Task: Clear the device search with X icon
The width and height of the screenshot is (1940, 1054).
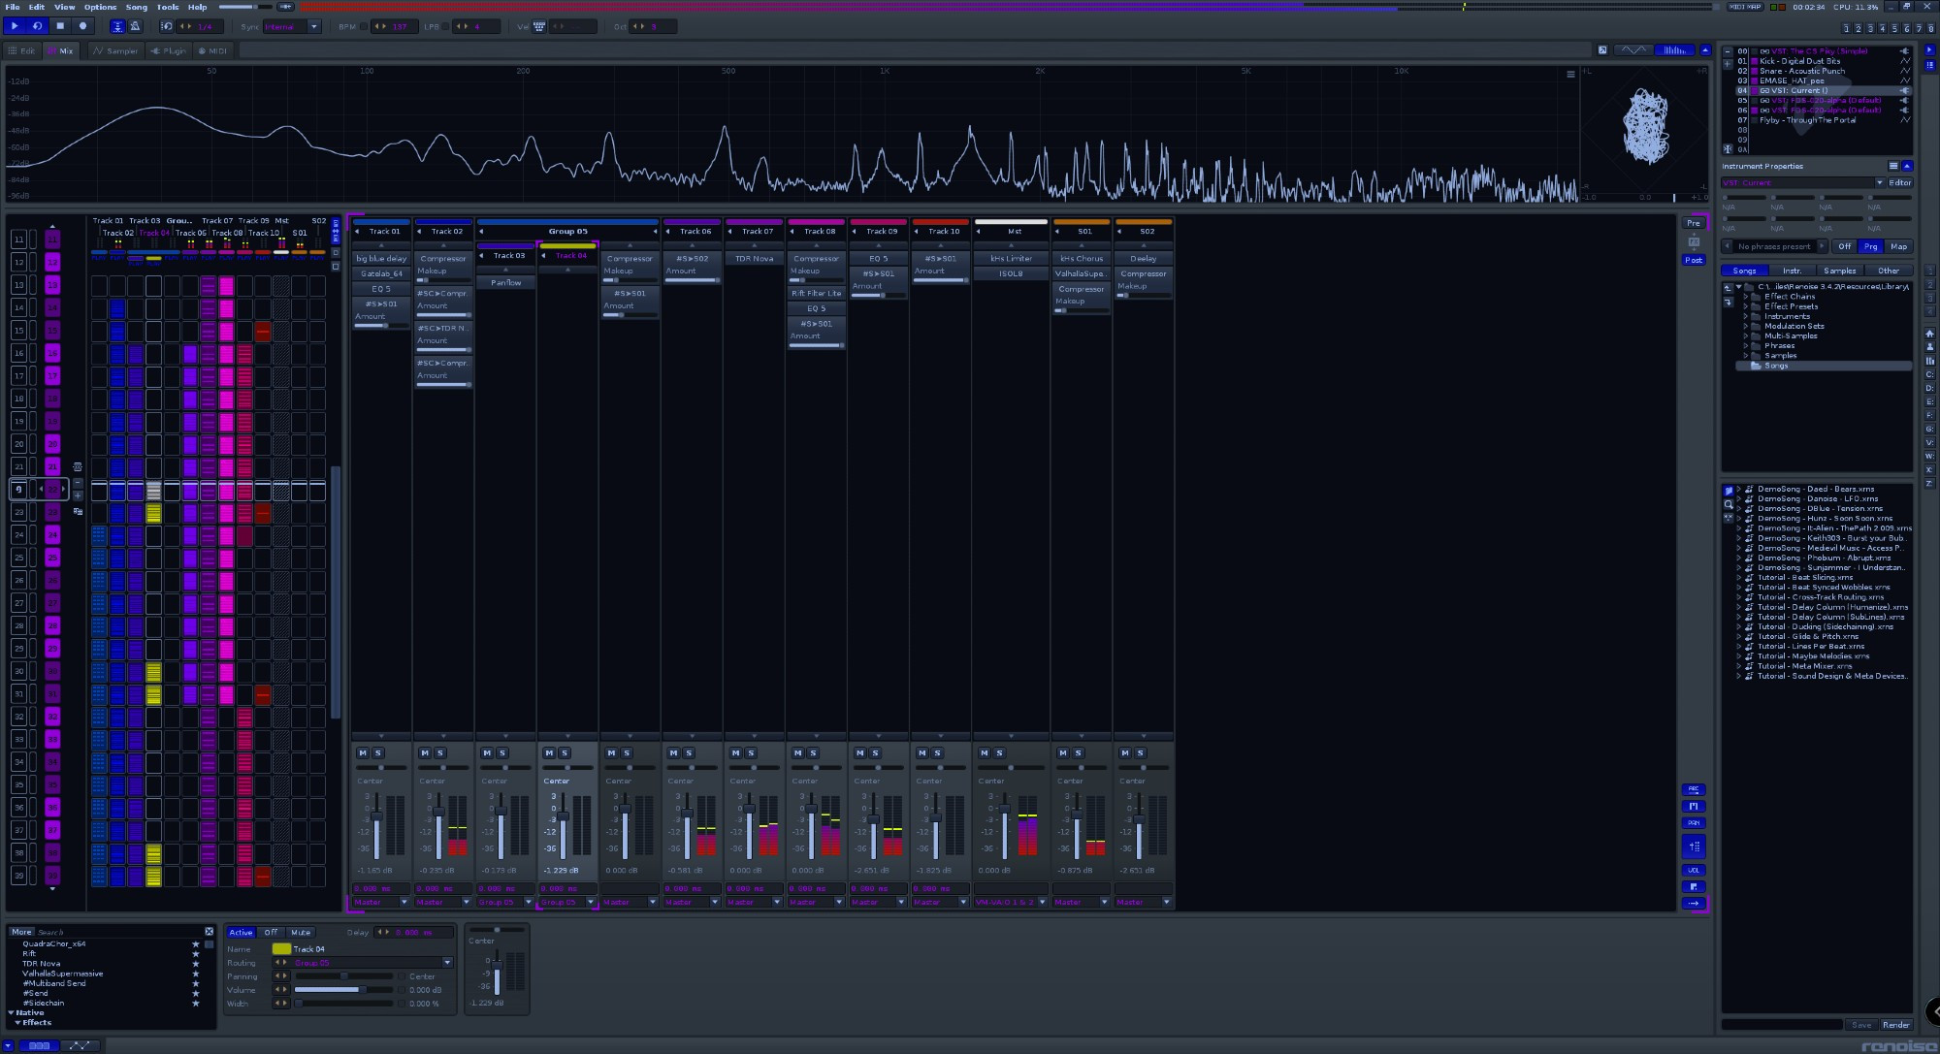Action: (x=209, y=932)
